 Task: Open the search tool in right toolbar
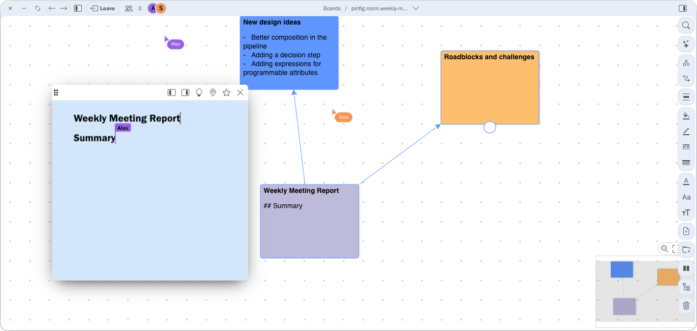686,25
